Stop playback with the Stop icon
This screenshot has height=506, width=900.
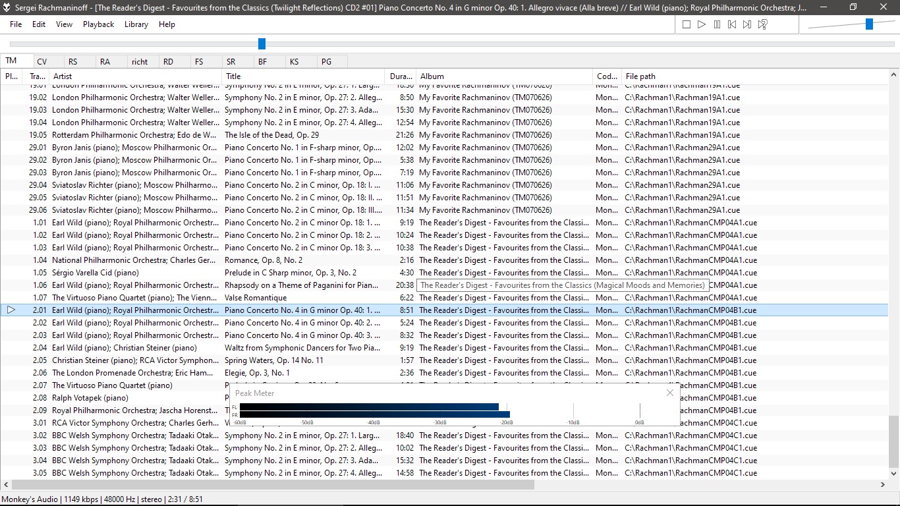click(687, 24)
